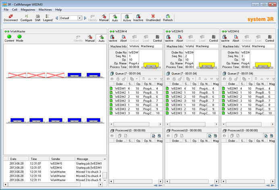
Task: Click WorkMaster Content indicator
Action: (x=9, y=38)
